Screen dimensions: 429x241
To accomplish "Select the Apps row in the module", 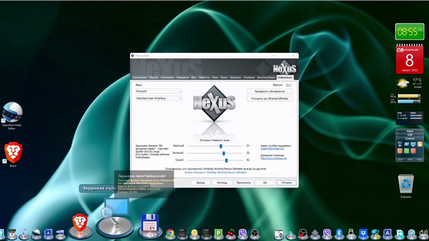I will [x=410, y=131].
